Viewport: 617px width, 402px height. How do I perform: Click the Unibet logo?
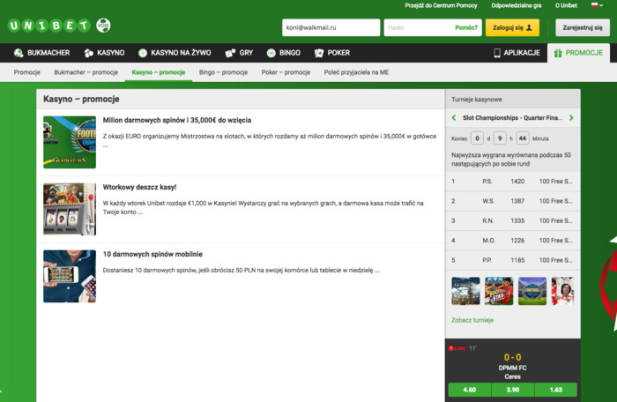49,26
